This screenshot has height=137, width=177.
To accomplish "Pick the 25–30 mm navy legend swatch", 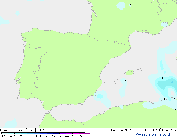I will [x=56, y=133].
